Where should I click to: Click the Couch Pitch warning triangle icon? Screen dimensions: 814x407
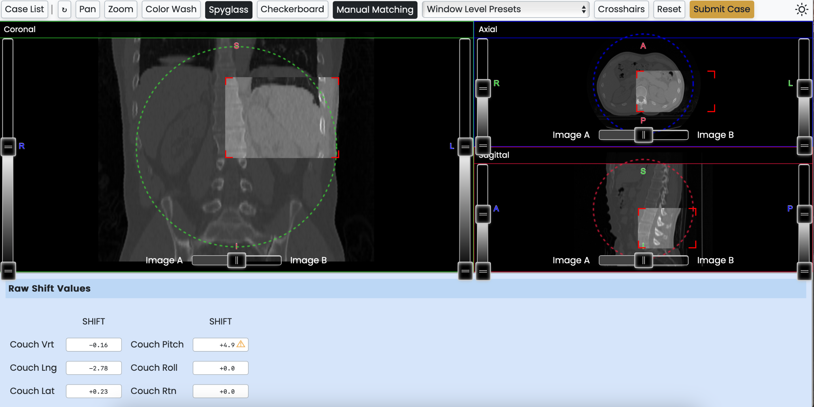pyautogui.click(x=241, y=344)
